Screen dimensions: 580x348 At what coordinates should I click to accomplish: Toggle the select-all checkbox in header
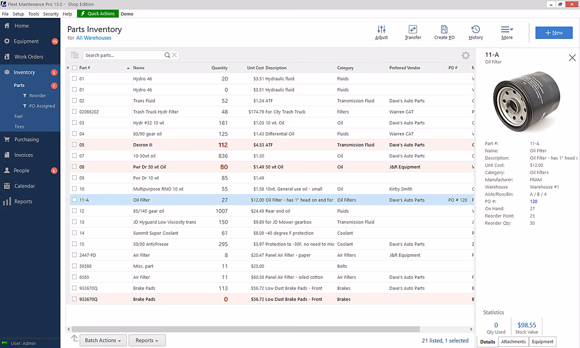click(75, 68)
